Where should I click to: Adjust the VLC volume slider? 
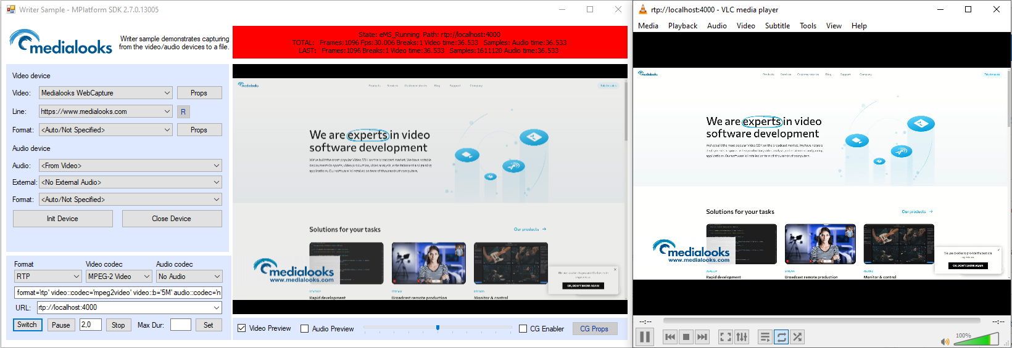(976, 339)
